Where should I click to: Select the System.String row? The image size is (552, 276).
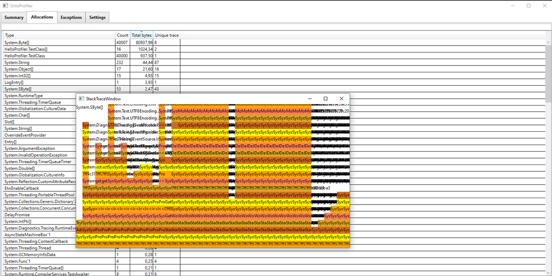point(274,62)
